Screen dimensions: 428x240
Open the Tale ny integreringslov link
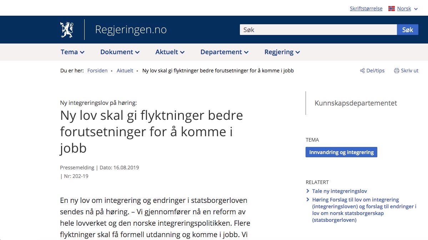(x=339, y=191)
